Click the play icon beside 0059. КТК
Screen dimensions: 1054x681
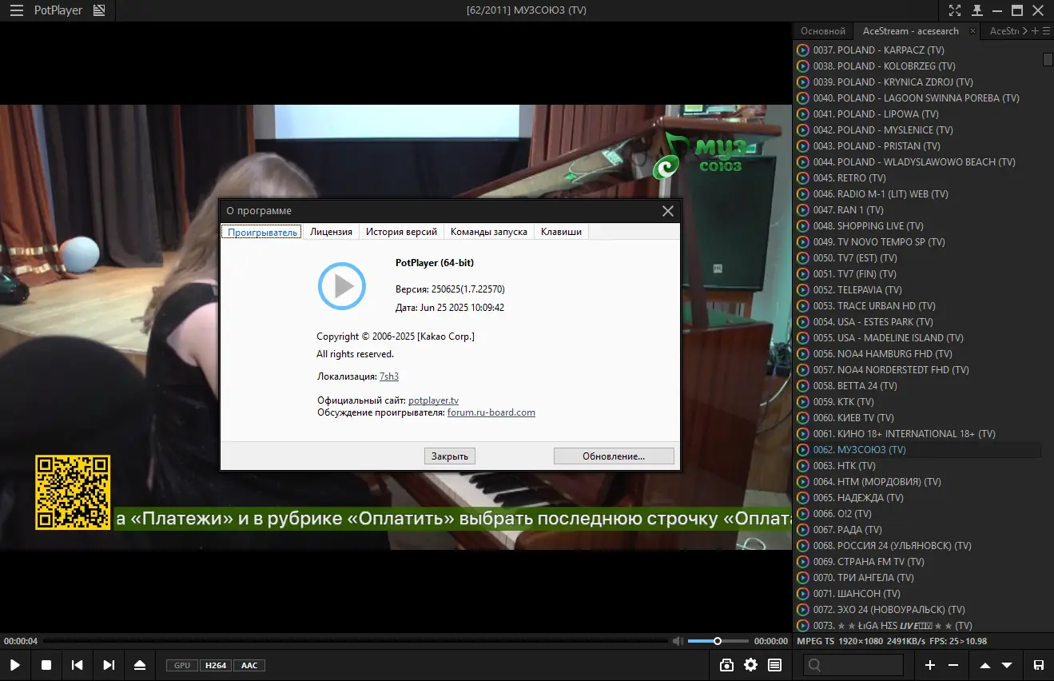tap(803, 402)
